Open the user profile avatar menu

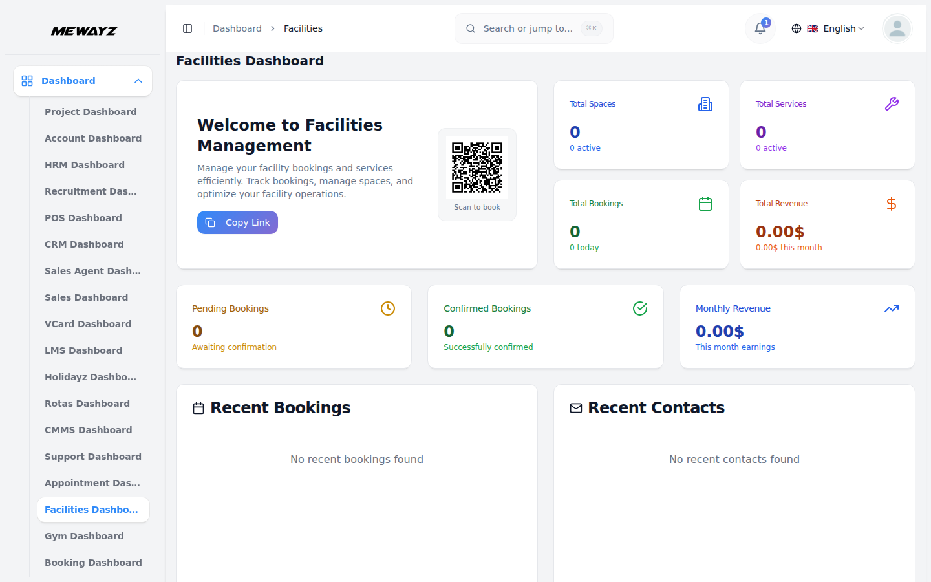click(x=897, y=28)
